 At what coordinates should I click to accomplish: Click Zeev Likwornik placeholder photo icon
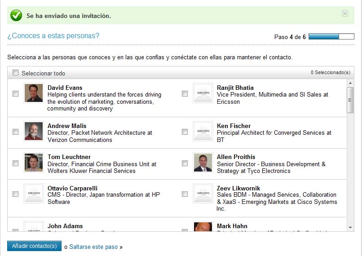tap(203, 194)
